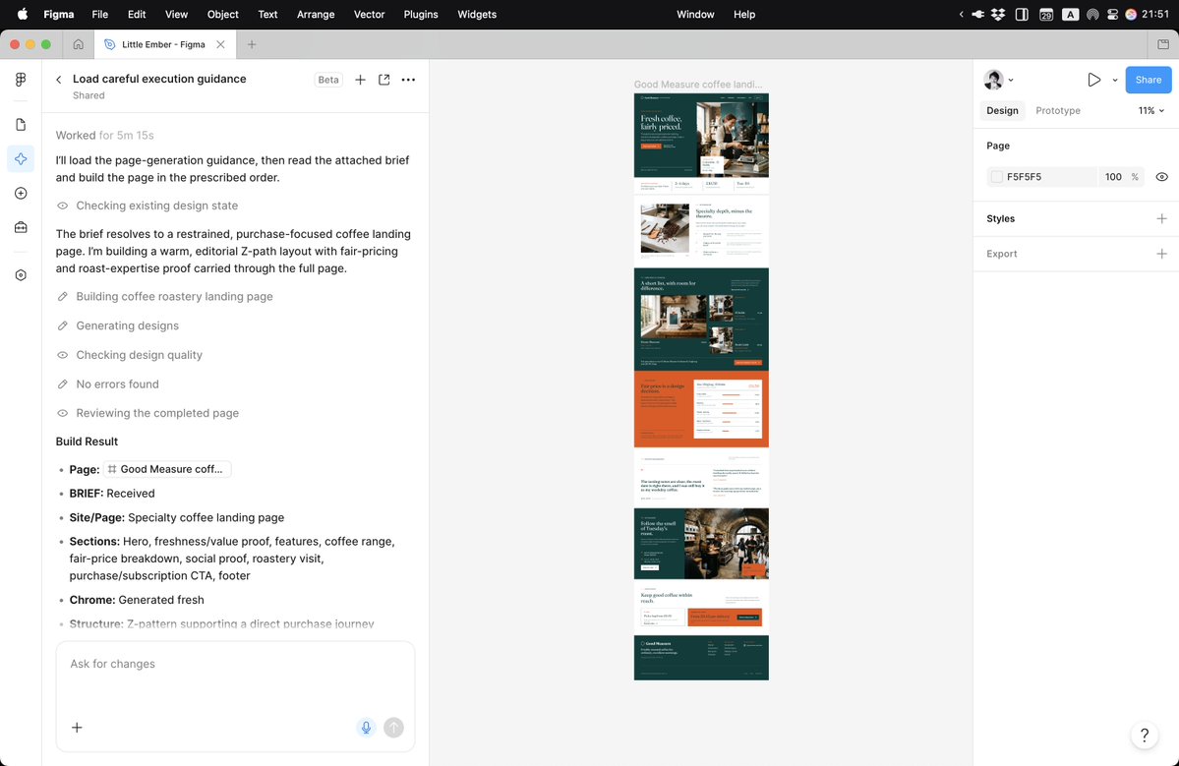Add an export setting with the Export plus
The image size is (1179, 766).
[1161, 254]
